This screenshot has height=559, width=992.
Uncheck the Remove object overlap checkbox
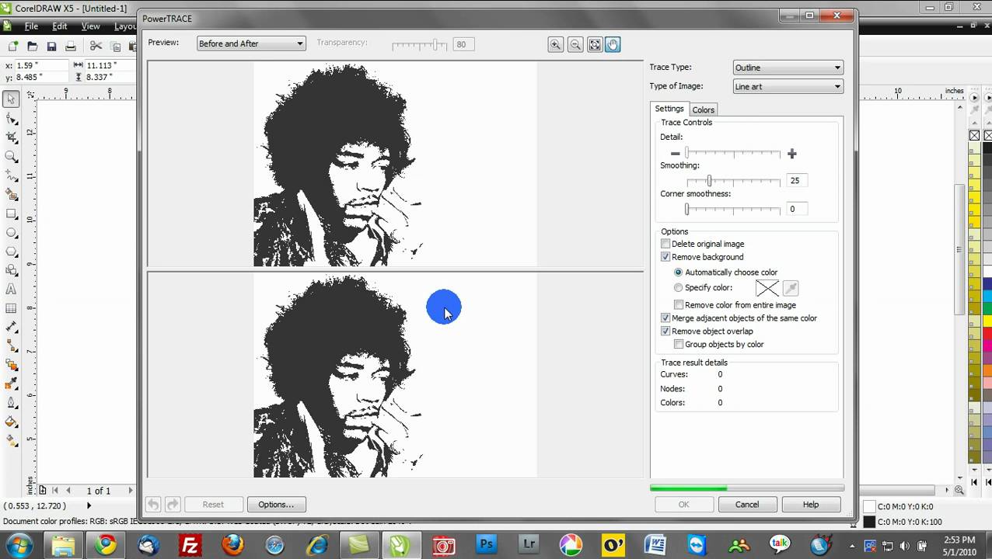tap(665, 332)
